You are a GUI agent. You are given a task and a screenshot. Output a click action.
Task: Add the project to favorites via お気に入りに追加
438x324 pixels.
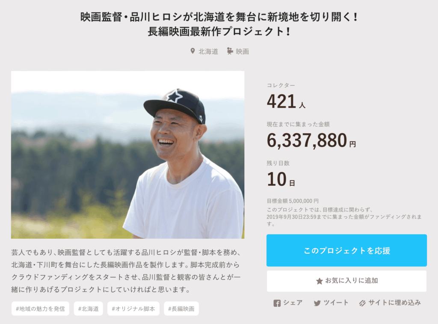tap(346, 281)
